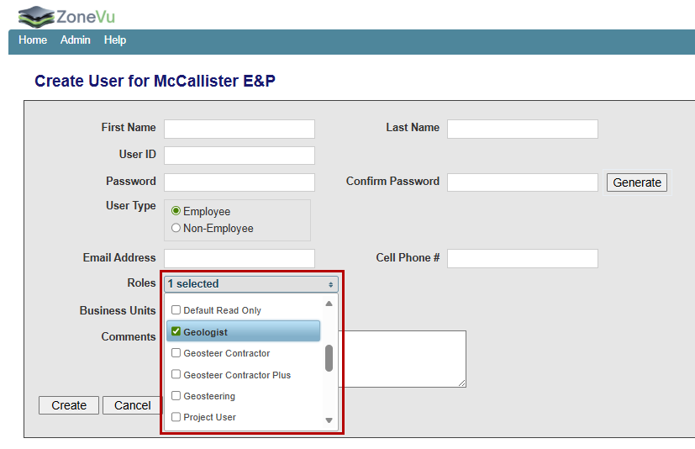
Task: Click the Create button
Action: tap(69, 405)
